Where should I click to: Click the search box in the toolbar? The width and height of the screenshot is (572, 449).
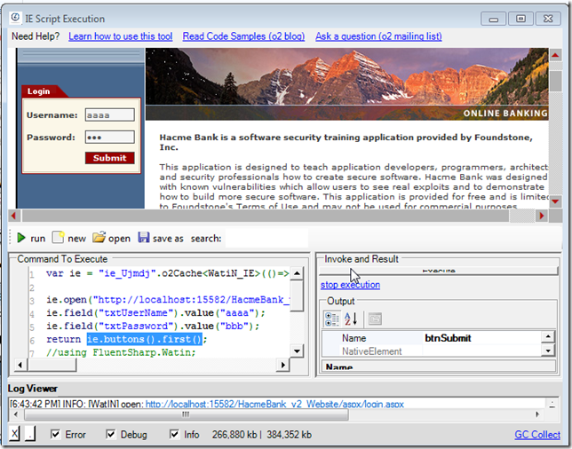[x=266, y=238]
